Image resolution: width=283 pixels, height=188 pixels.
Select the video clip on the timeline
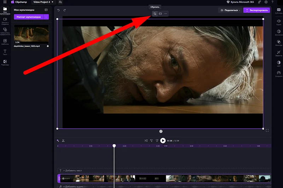pos(164,178)
